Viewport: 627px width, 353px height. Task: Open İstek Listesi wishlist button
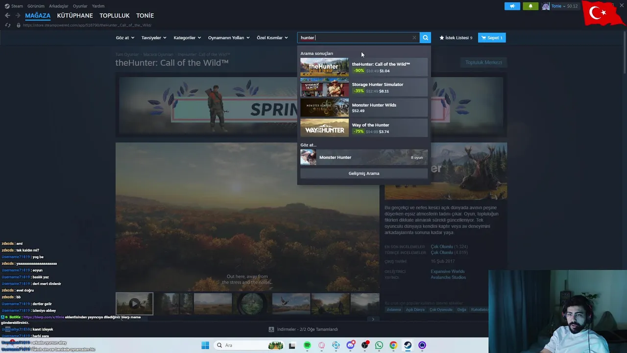[456, 38]
